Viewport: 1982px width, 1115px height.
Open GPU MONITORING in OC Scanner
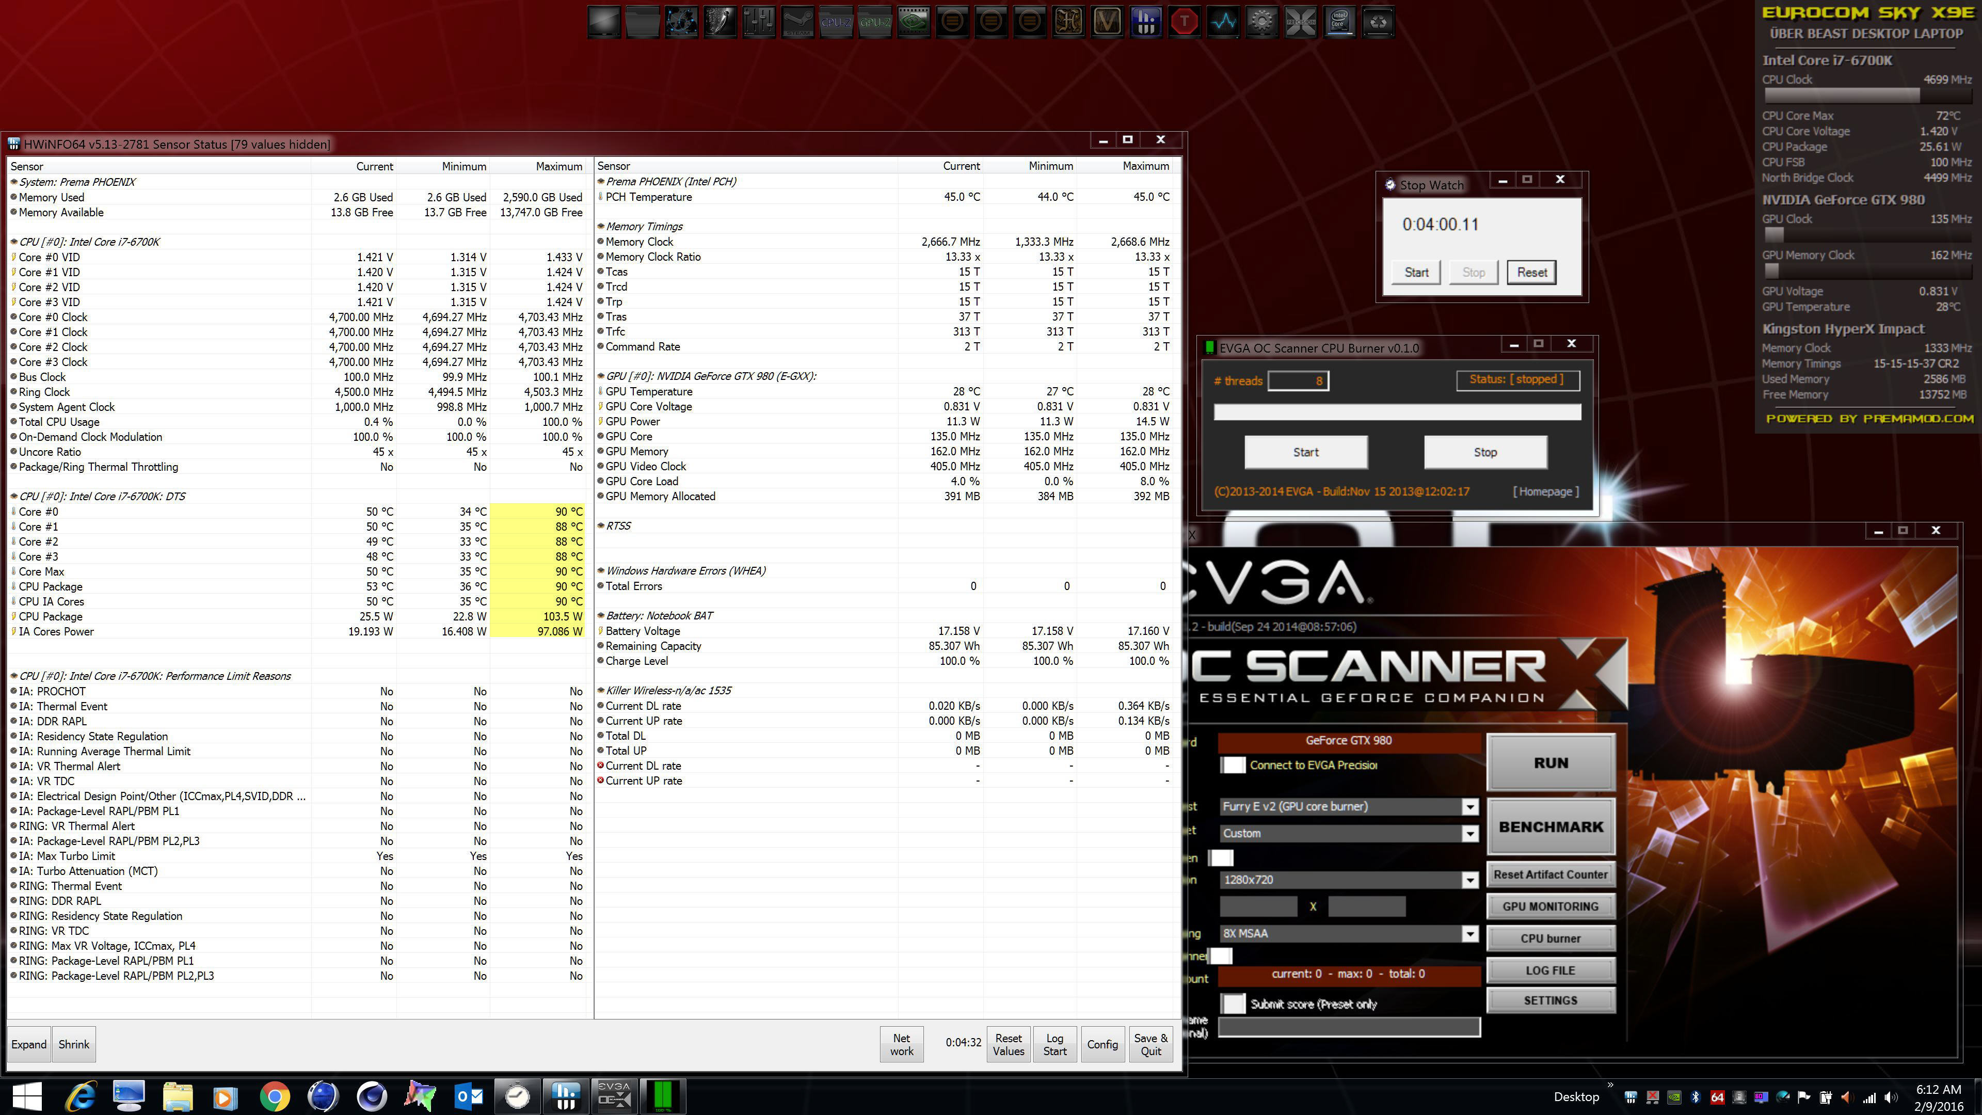click(1551, 906)
